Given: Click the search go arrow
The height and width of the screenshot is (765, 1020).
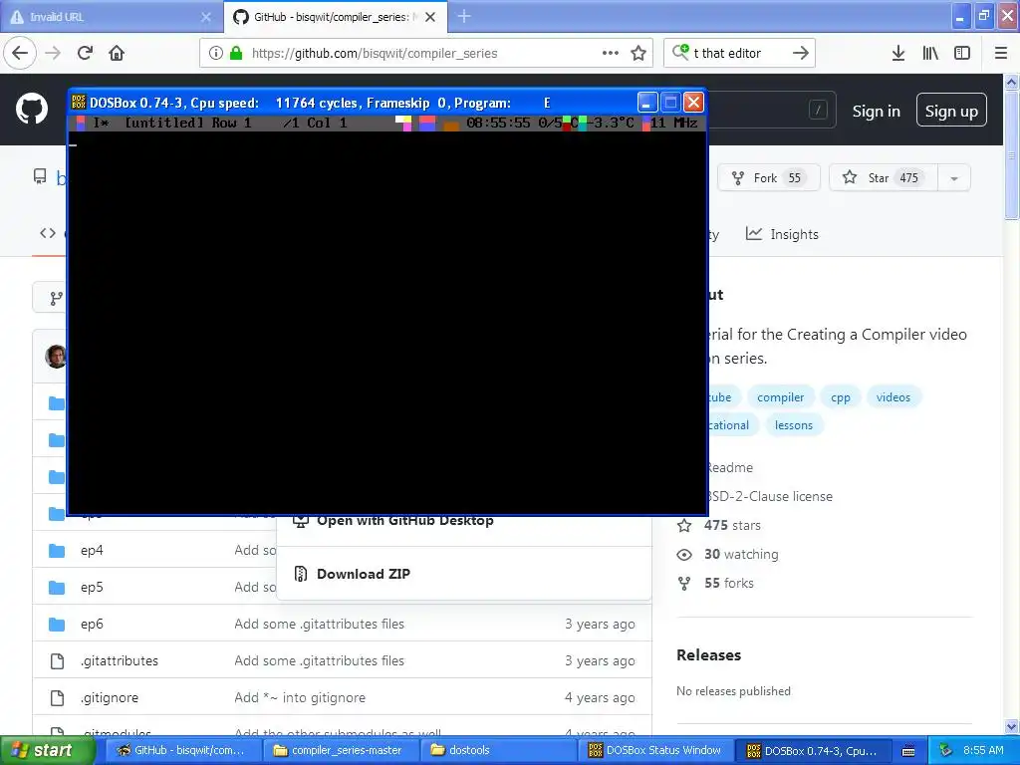Looking at the screenshot, I should pos(800,53).
